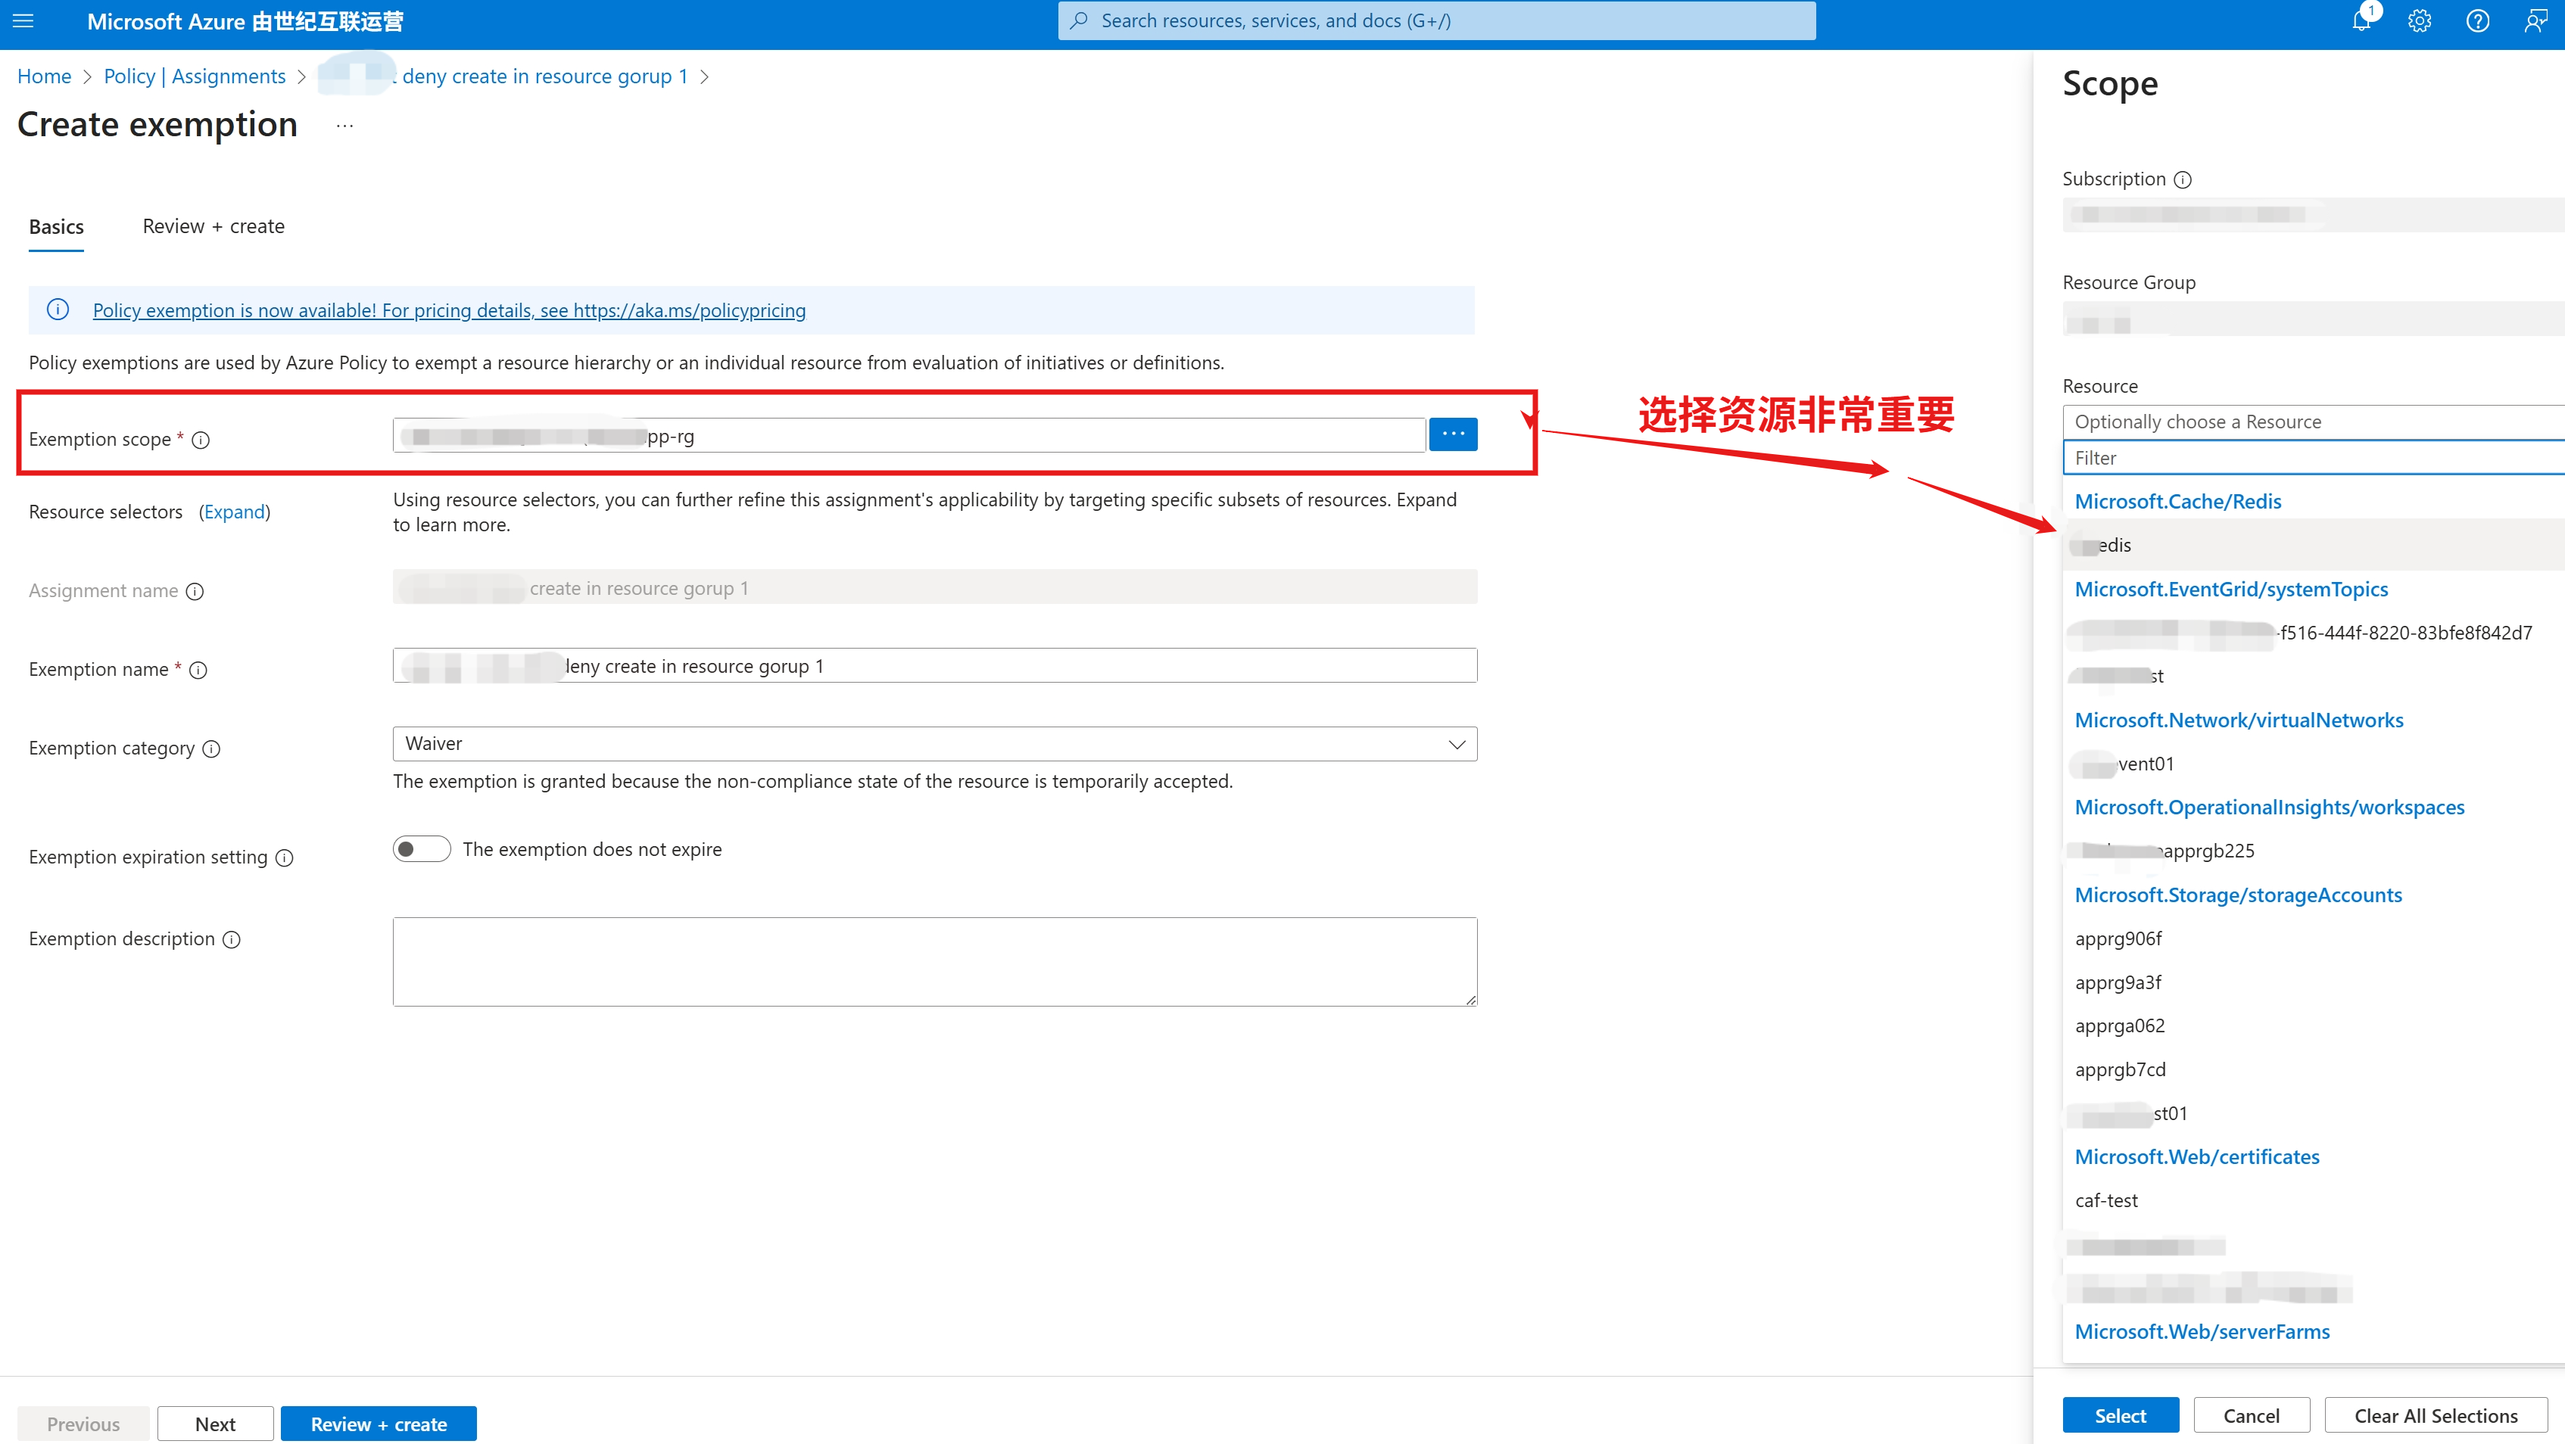Image resolution: width=2565 pixels, height=1444 pixels.
Task: Click the Clear All Selections button
Action: pos(2435,1415)
